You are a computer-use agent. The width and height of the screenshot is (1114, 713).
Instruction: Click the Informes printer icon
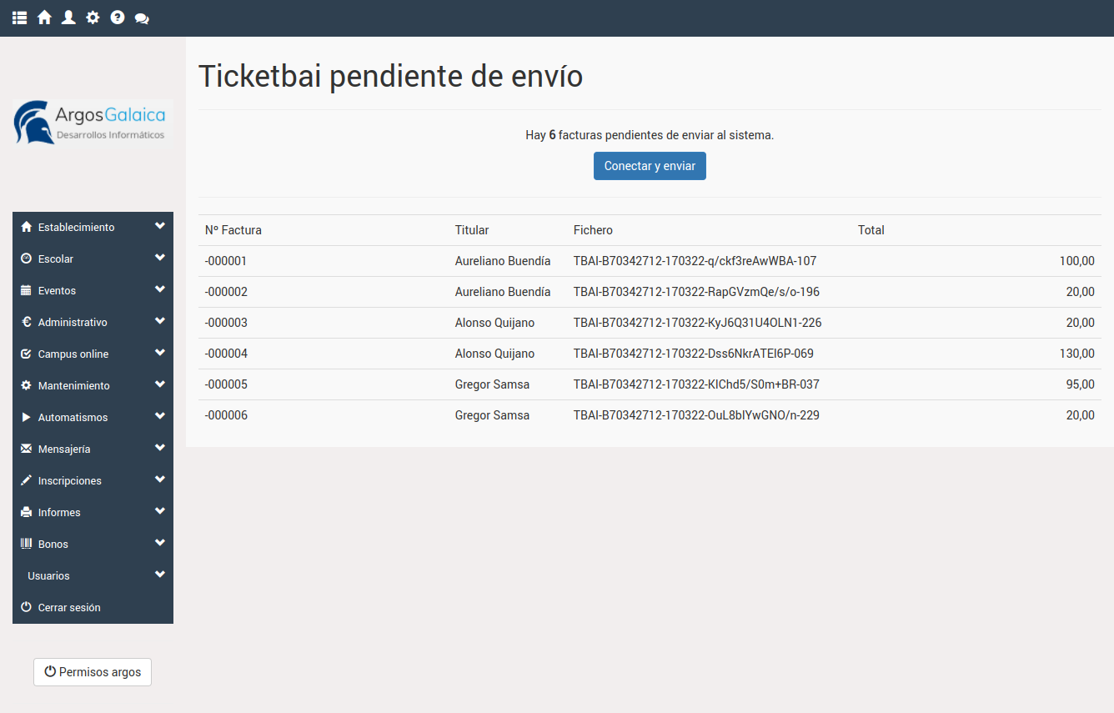[26, 512]
